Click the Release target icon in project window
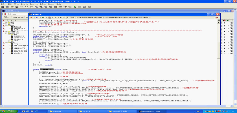The image size is (237, 113). (x=5, y=14)
